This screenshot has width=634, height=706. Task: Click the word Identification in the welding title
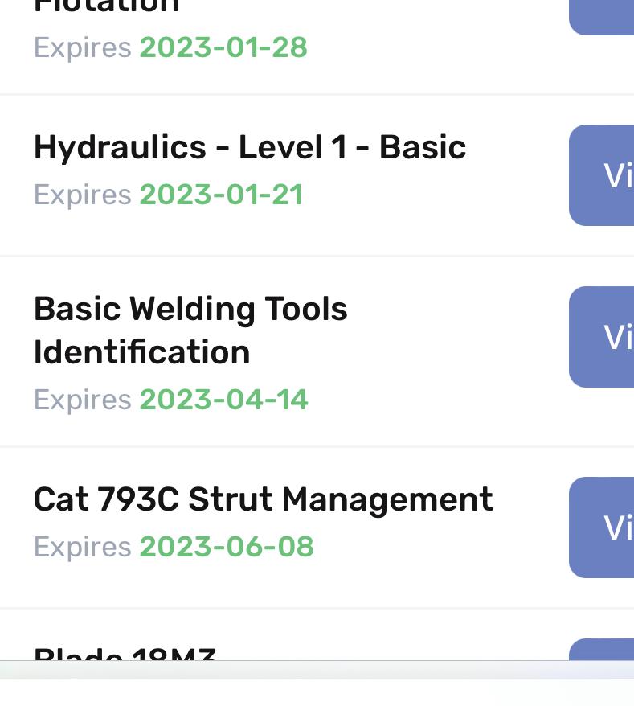[x=141, y=352]
